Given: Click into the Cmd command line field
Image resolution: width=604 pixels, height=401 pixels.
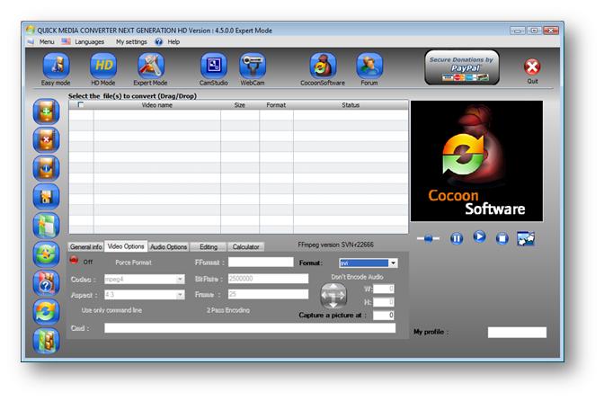Looking at the screenshot, I should point(250,328).
